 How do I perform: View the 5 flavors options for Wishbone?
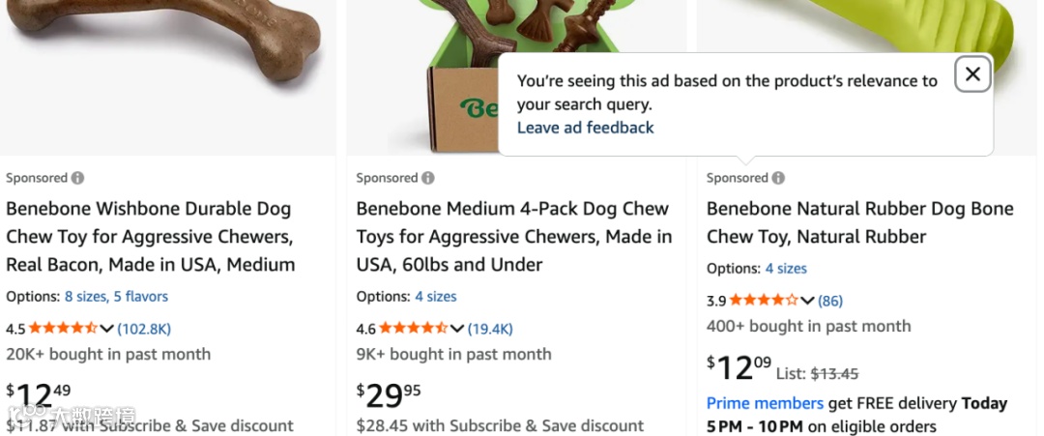[141, 297]
